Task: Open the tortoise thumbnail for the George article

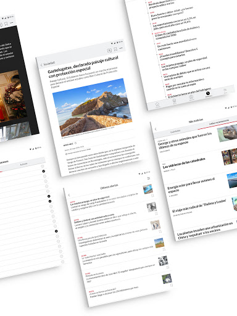Action: 227,133
